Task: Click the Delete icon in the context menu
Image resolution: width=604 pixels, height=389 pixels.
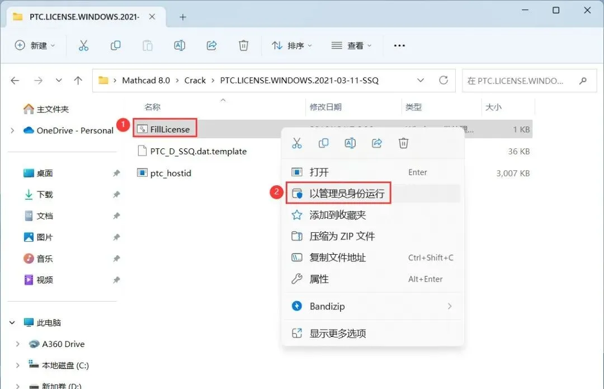Action: click(x=403, y=143)
